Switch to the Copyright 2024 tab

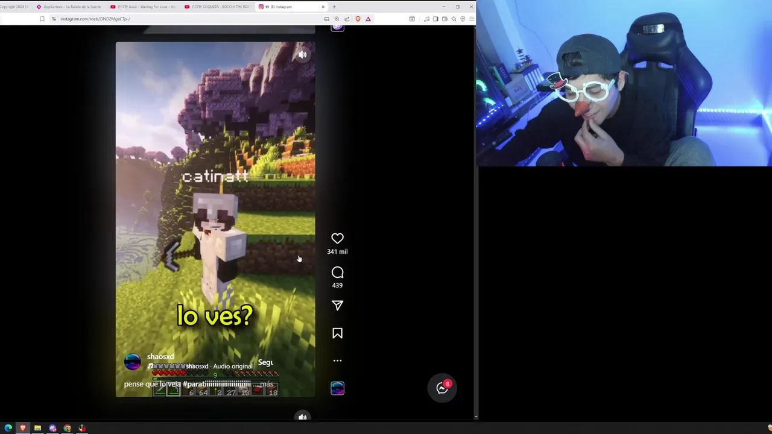(x=15, y=7)
